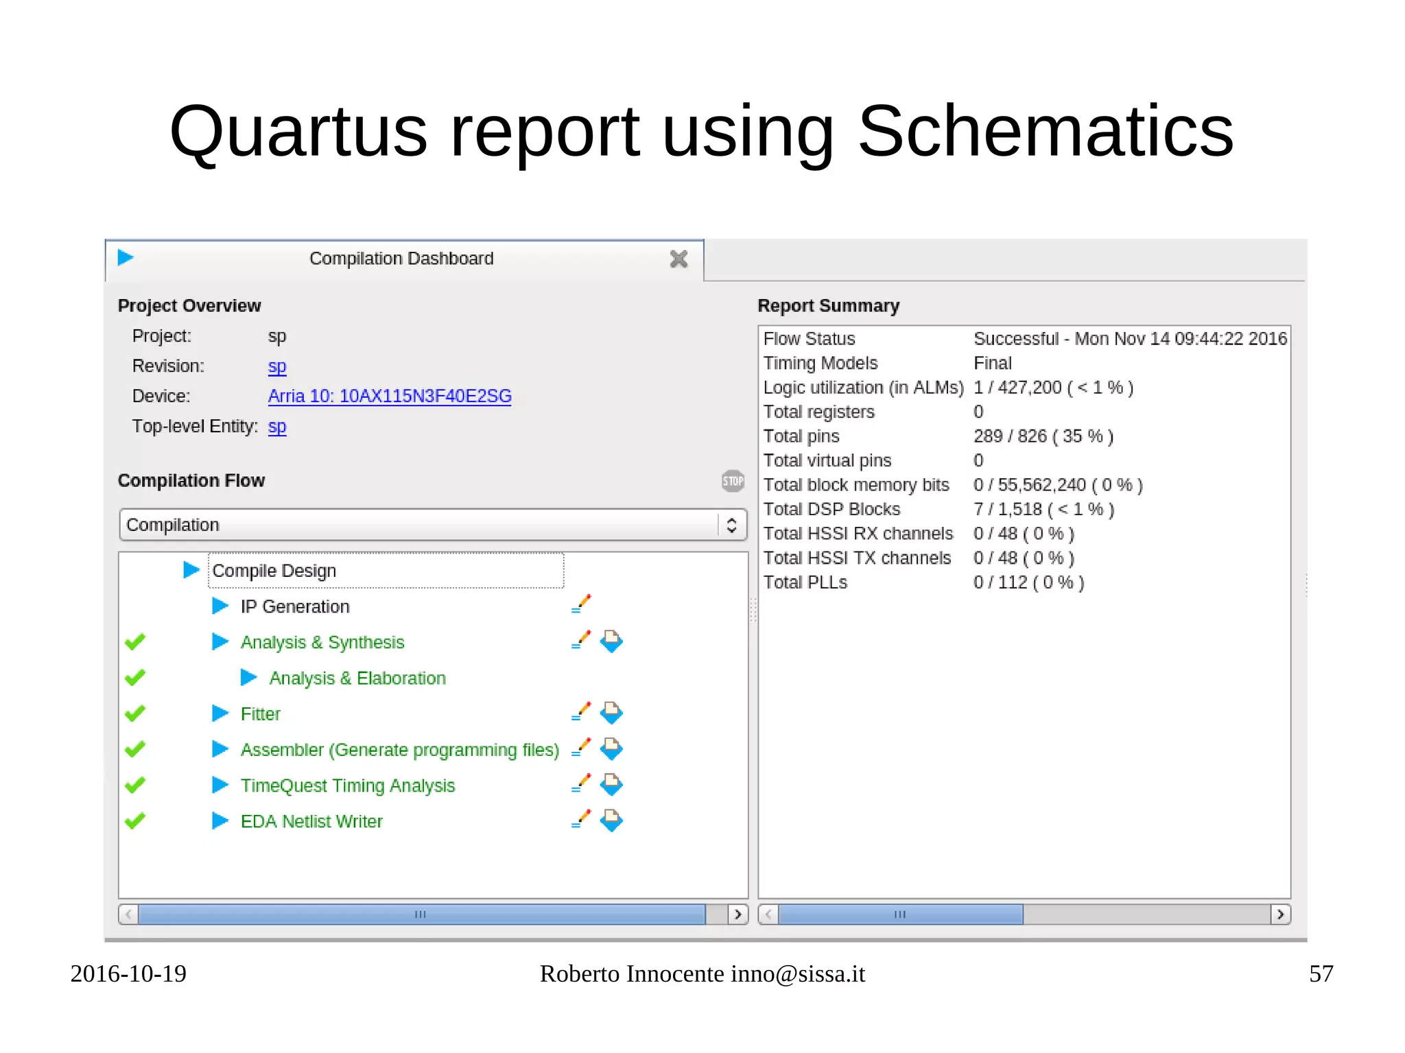Run EDA Netlist Writer play arrow

[220, 820]
